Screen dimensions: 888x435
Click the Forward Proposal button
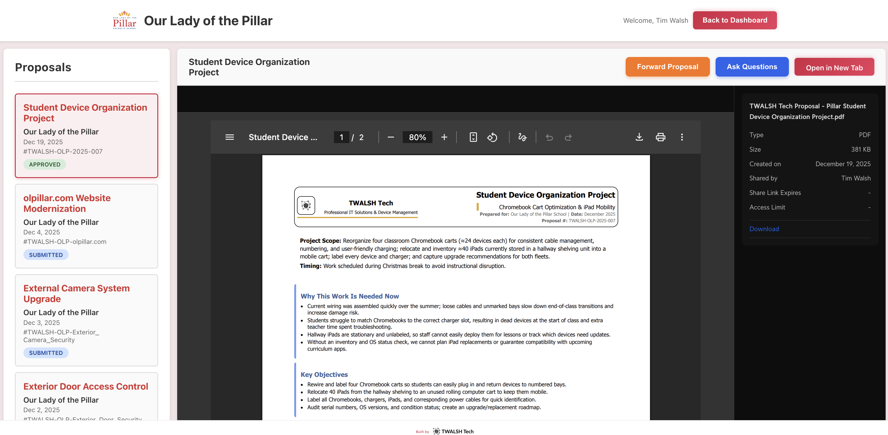(667, 66)
